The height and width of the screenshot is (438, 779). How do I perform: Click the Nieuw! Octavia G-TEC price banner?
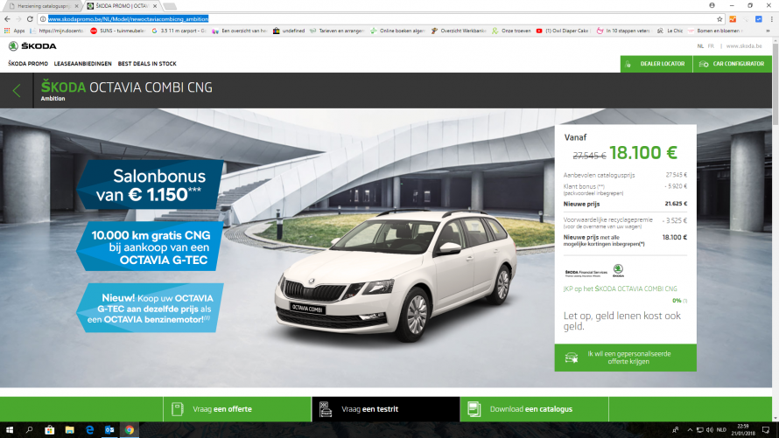click(x=150, y=308)
